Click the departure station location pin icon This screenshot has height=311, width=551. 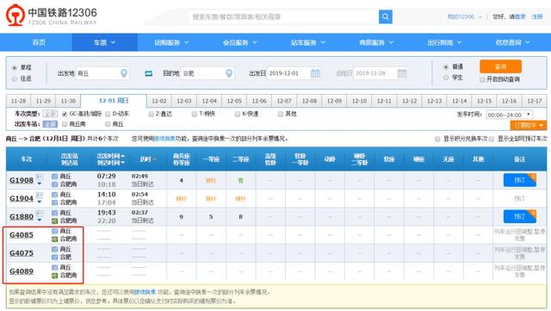(124, 73)
